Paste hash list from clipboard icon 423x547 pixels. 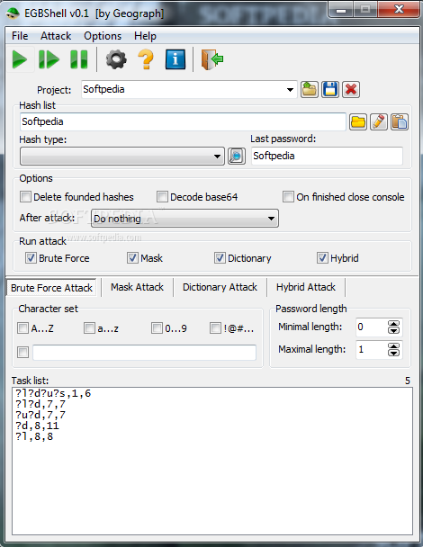(400, 121)
